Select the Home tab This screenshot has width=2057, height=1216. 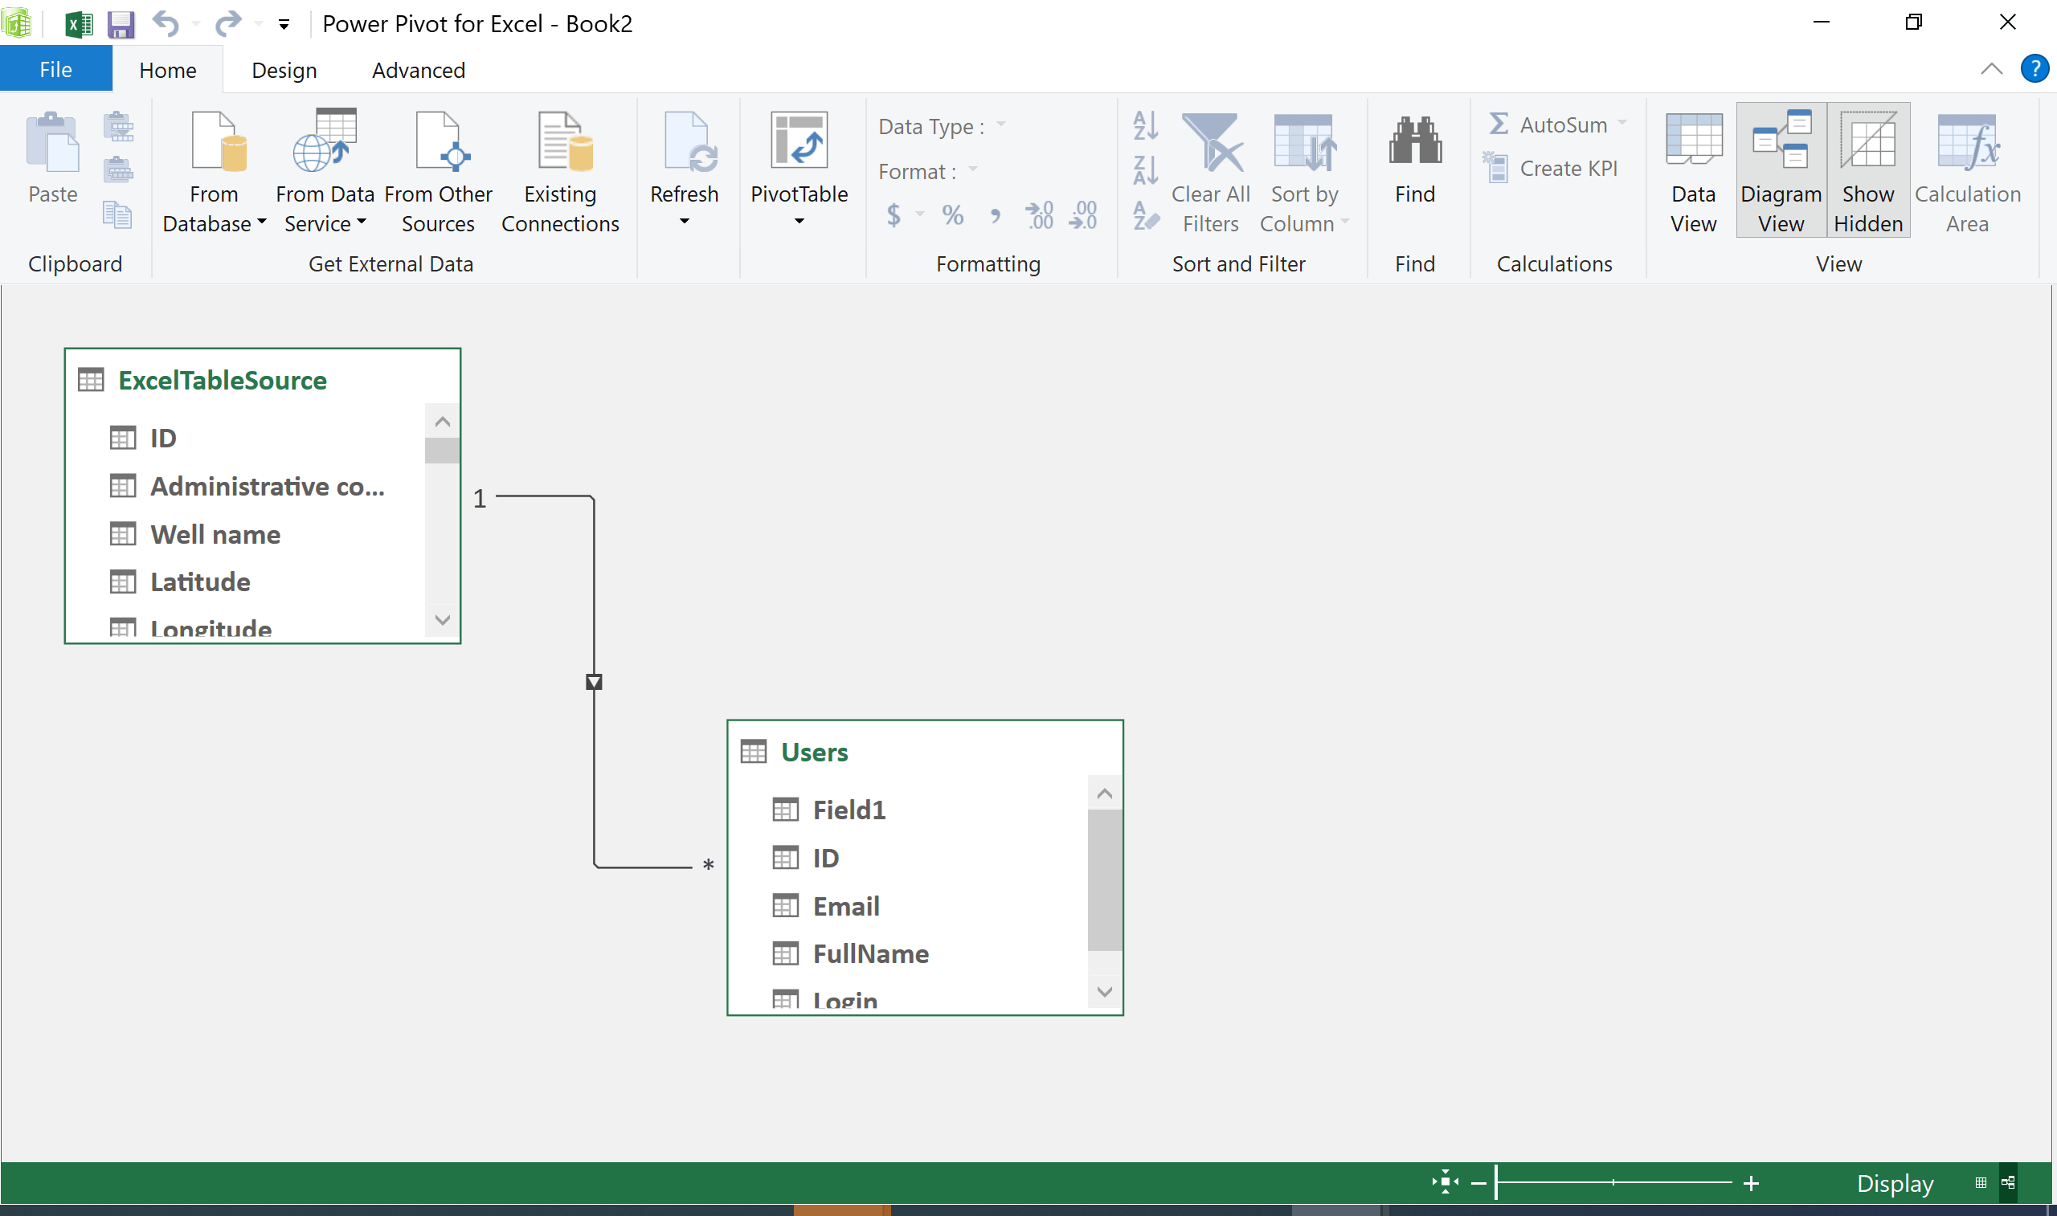(x=168, y=71)
